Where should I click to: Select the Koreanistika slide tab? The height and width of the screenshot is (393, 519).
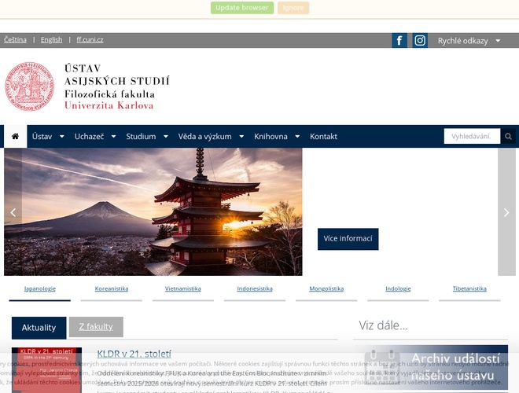(x=112, y=288)
